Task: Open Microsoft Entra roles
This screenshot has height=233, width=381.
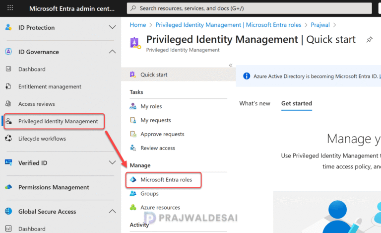Action: [166, 179]
